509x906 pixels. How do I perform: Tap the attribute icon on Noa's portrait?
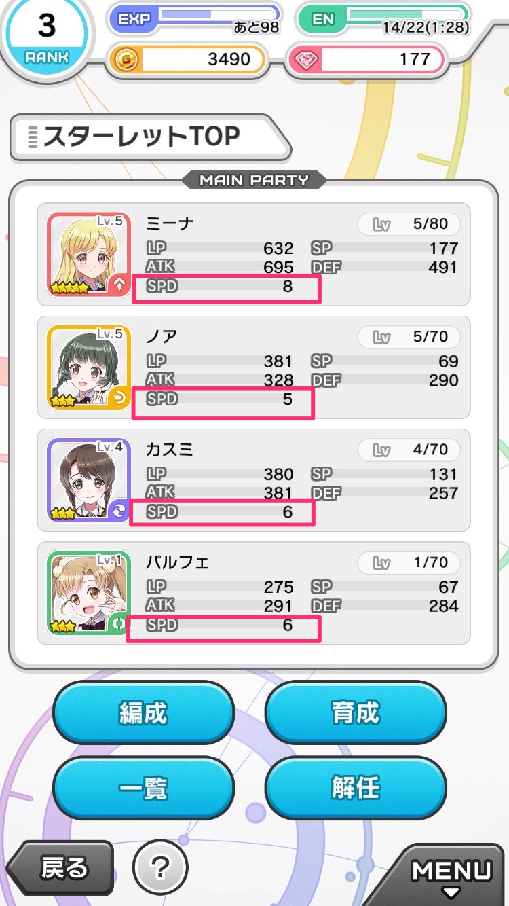coord(119,399)
